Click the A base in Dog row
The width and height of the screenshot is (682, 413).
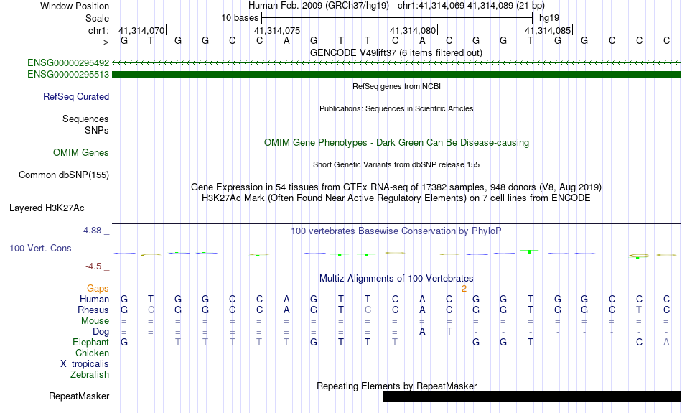click(x=422, y=332)
